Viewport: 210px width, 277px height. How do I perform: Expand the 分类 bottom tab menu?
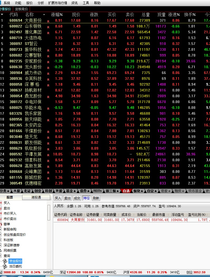[x=5, y=191]
